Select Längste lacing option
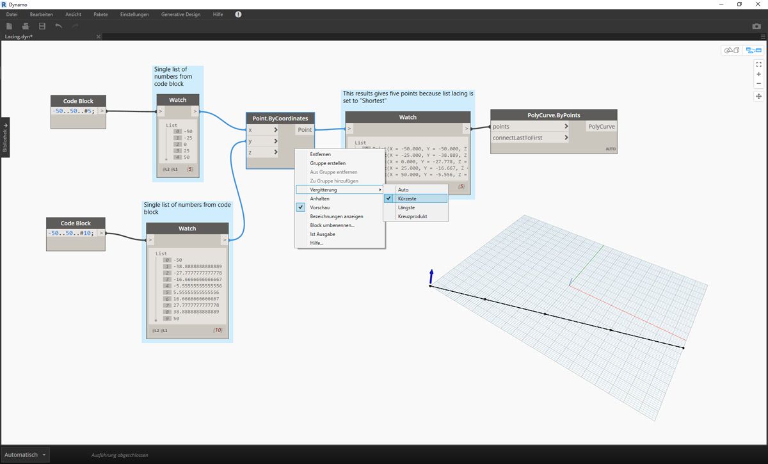The width and height of the screenshot is (768, 464). pos(415,207)
